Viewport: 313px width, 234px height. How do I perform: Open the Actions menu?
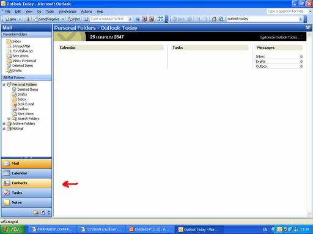click(87, 12)
